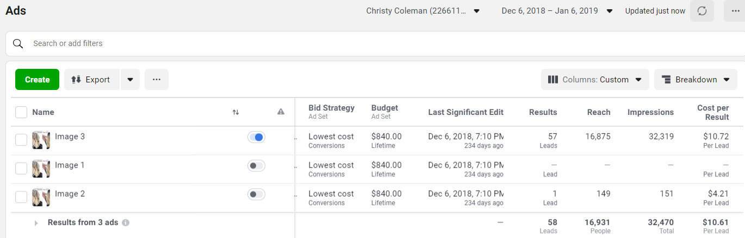Check the select-all checkbox in header
Screen dimensions: 745x238
pyautogui.click(x=21, y=112)
